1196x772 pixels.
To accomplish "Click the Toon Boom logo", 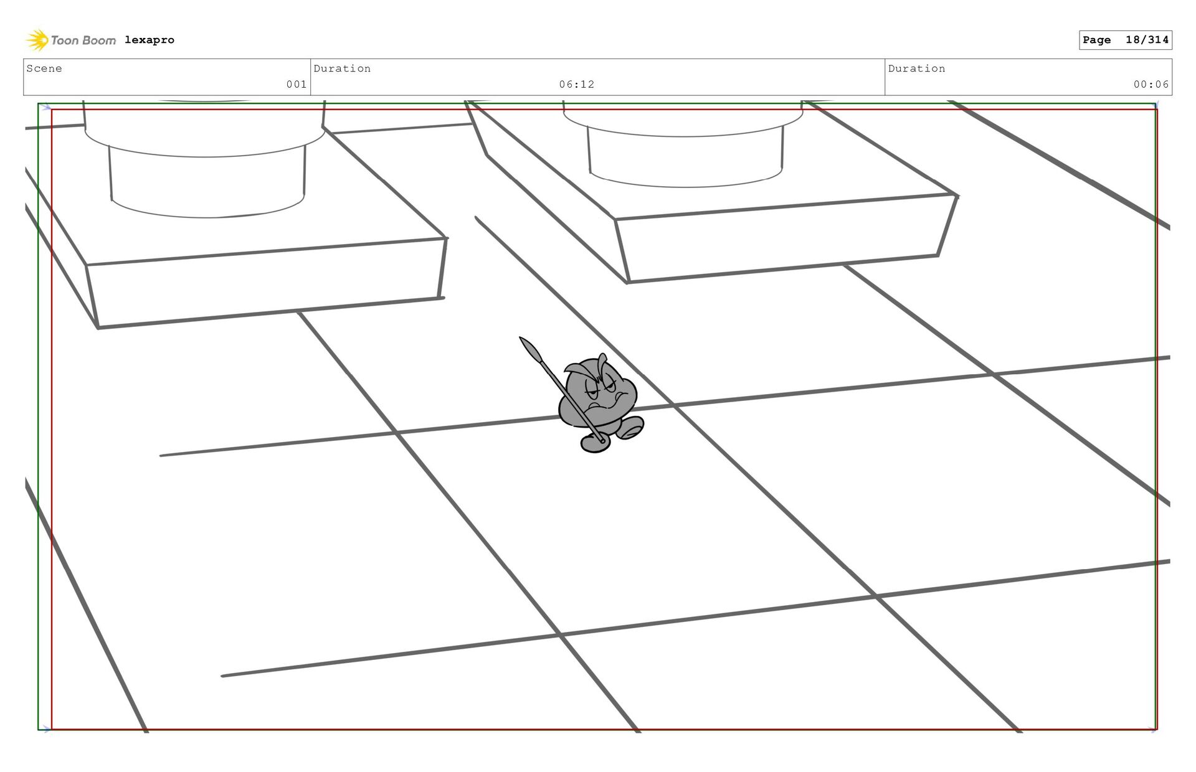I will 70,40.
